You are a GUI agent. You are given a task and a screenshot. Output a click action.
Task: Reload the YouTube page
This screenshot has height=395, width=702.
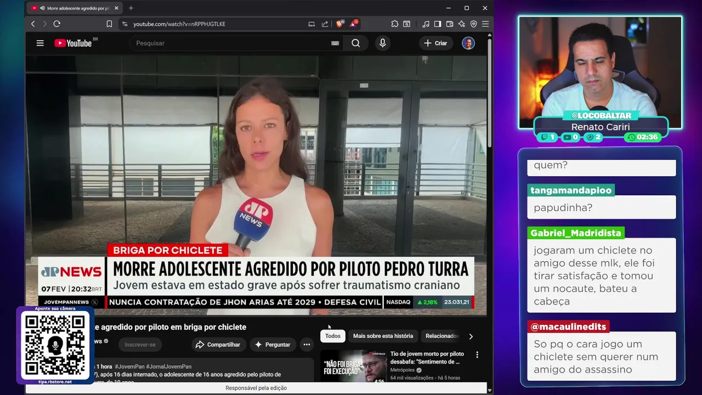56,24
